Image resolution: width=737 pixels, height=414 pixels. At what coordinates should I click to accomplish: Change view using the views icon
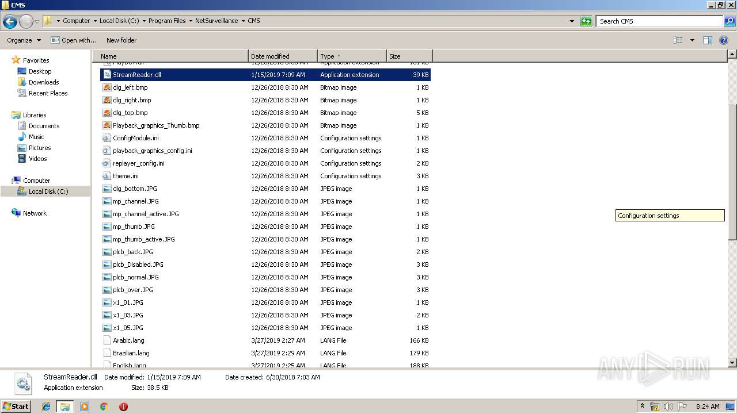point(678,40)
